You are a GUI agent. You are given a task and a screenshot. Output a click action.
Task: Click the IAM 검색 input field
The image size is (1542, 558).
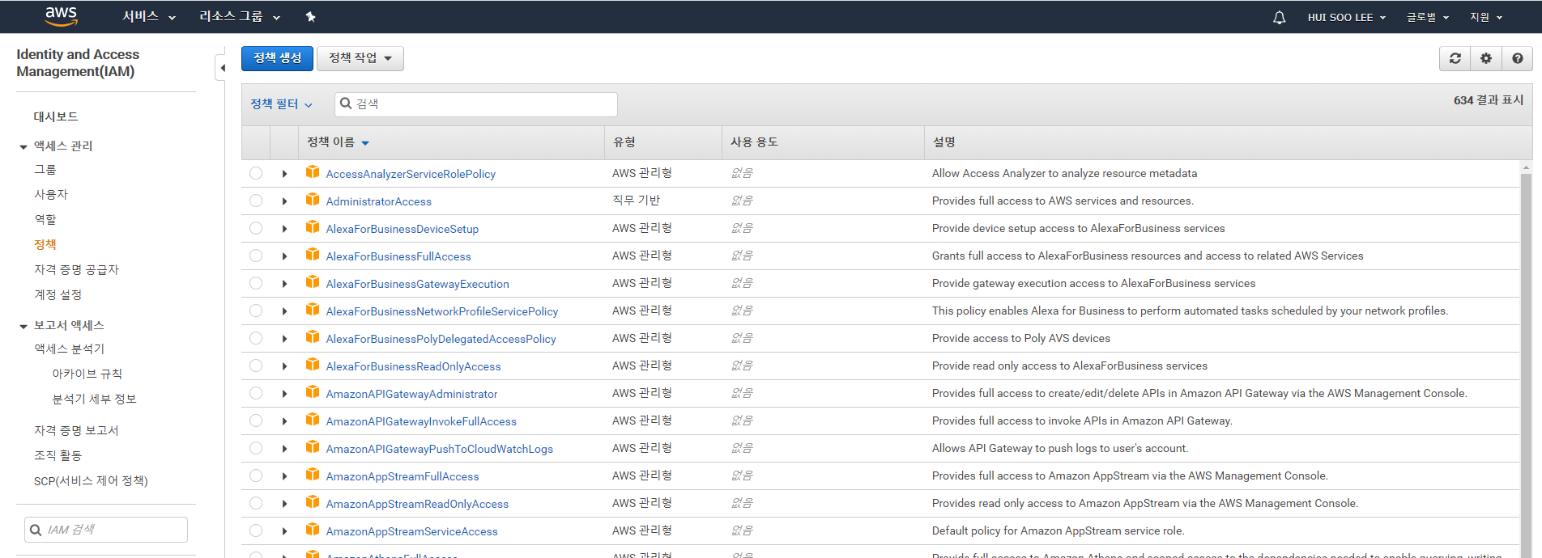pyautogui.click(x=106, y=530)
